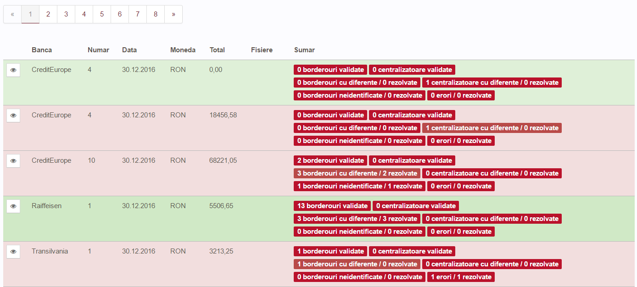The image size is (637, 287).
Task: Click the Data column header
Action: tap(129, 50)
